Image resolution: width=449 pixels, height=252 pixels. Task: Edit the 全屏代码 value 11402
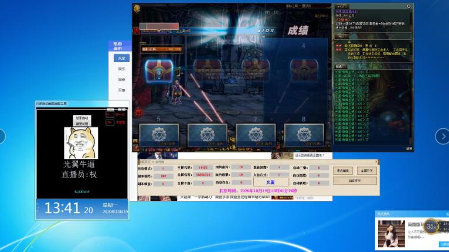pos(203,167)
